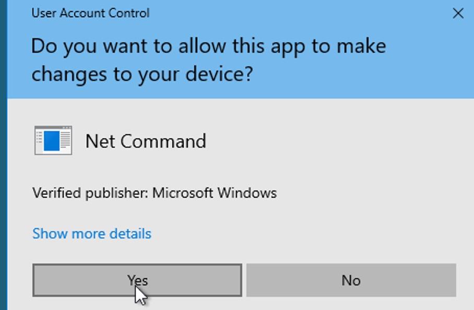Click the 'Verified publisher' label
Image resolution: width=474 pixels, height=310 pixels.
91,193
